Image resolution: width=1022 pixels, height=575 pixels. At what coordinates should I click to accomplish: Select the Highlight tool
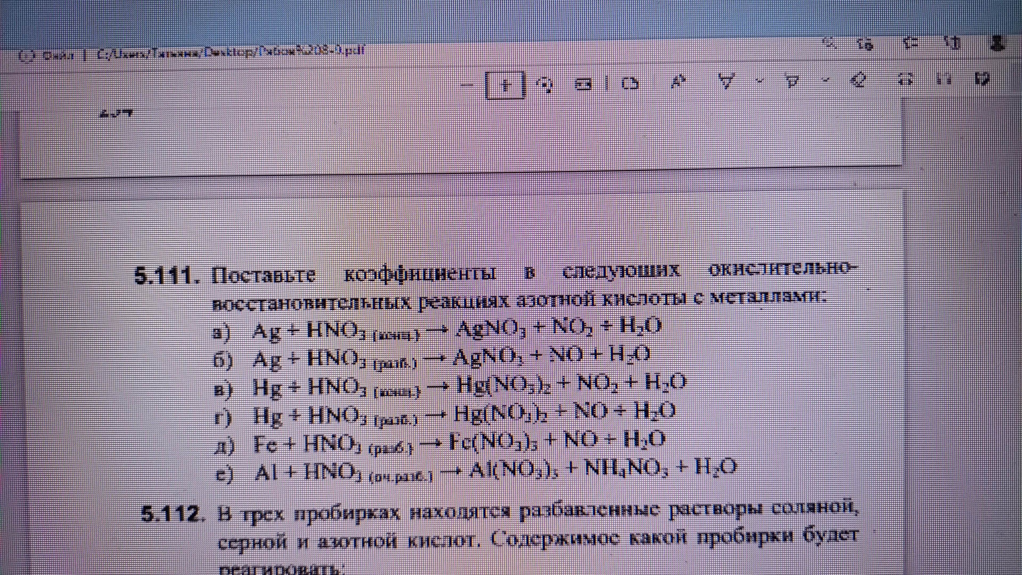(x=792, y=81)
